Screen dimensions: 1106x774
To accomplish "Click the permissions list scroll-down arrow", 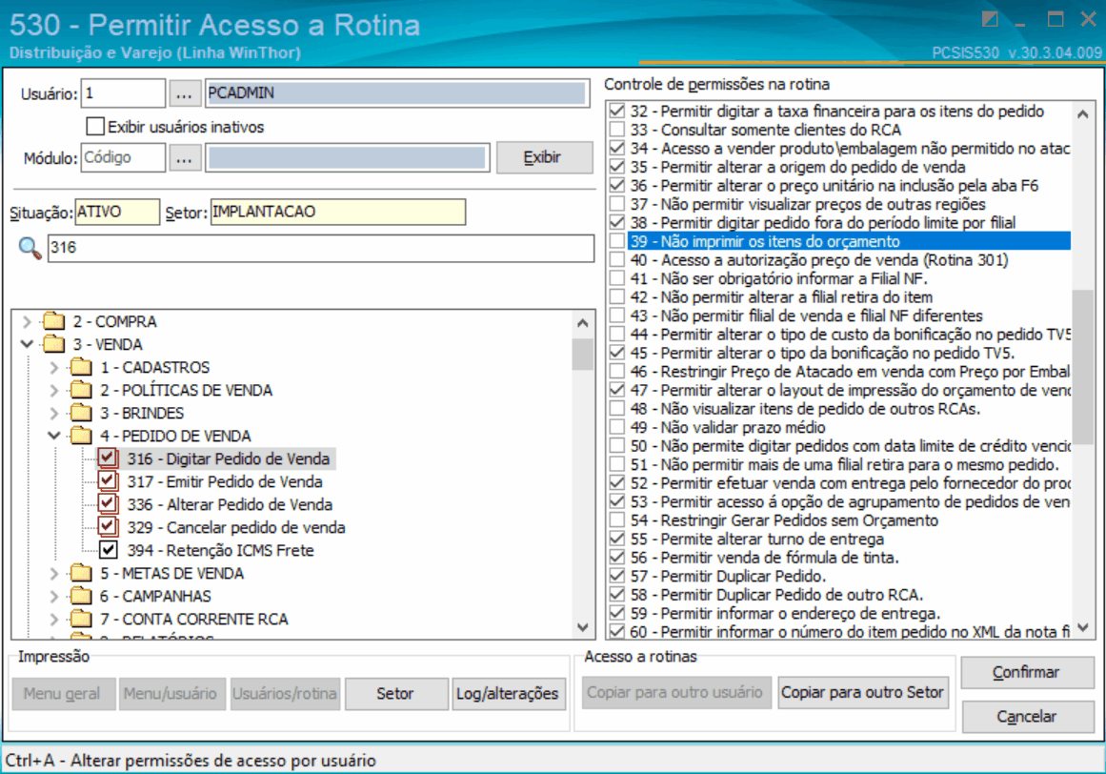I will click(1083, 627).
